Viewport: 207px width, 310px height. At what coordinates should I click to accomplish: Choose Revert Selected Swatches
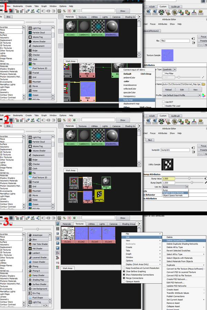tap(184, 250)
